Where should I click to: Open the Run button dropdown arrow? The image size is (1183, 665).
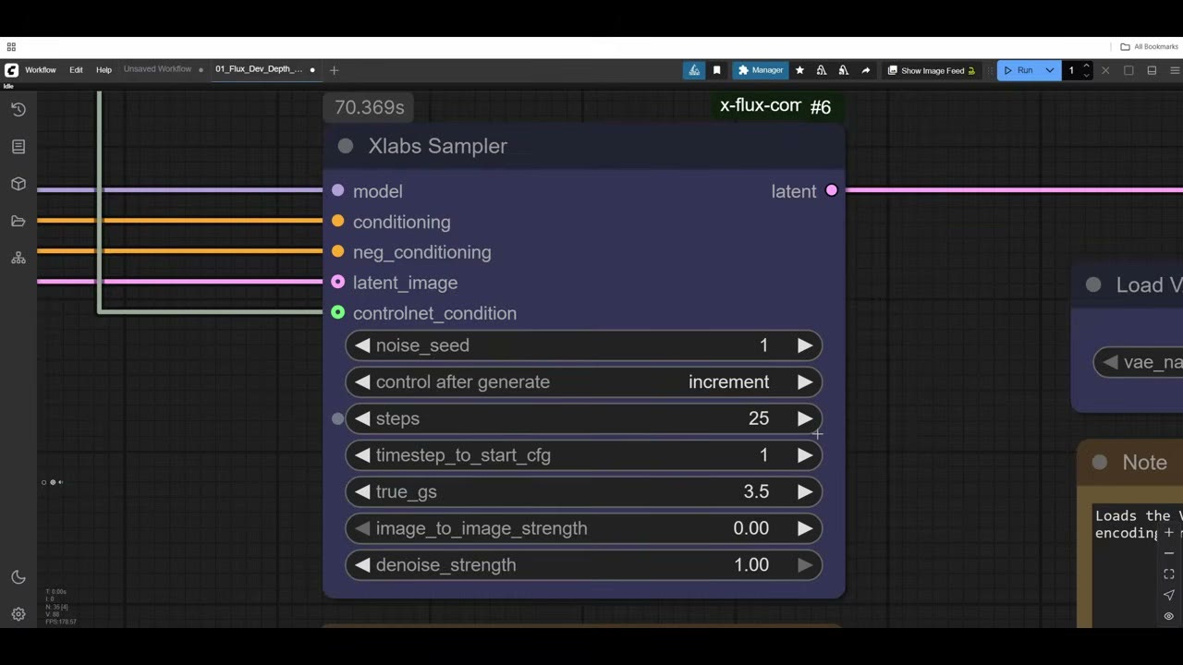(1049, 70)
